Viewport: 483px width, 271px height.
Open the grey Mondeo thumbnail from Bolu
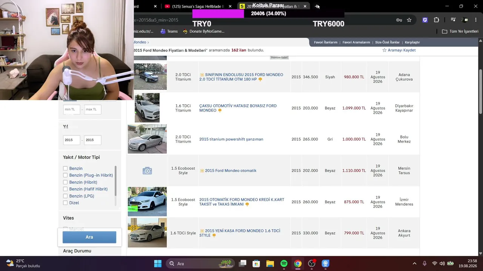(x=147, y=139)
